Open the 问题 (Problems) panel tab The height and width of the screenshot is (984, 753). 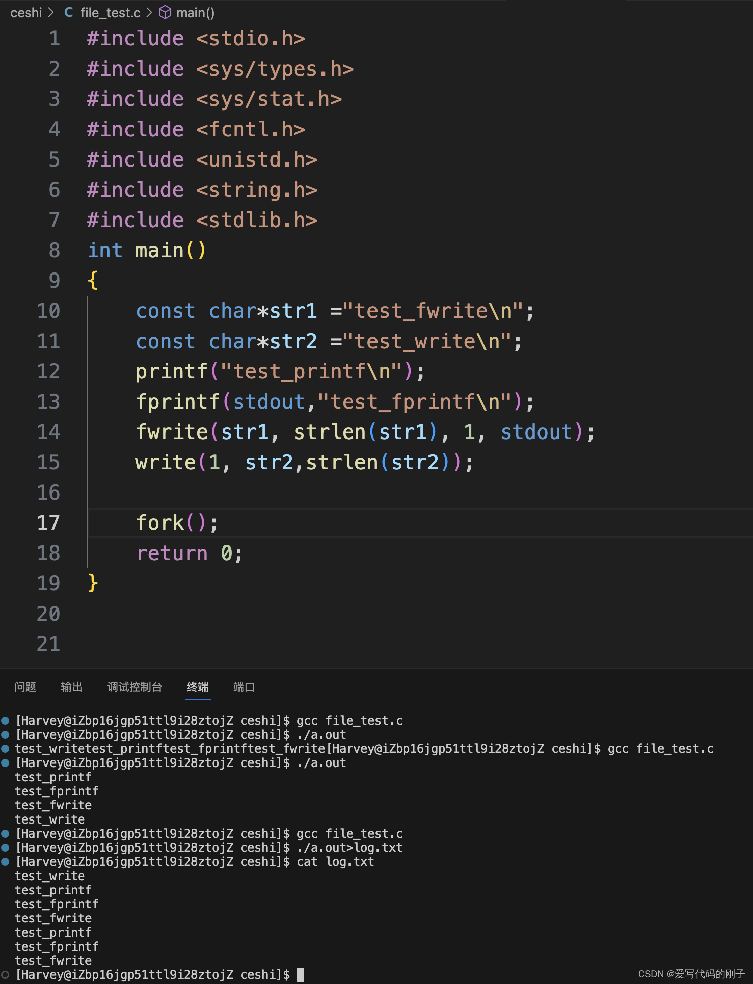click(25, 687)
